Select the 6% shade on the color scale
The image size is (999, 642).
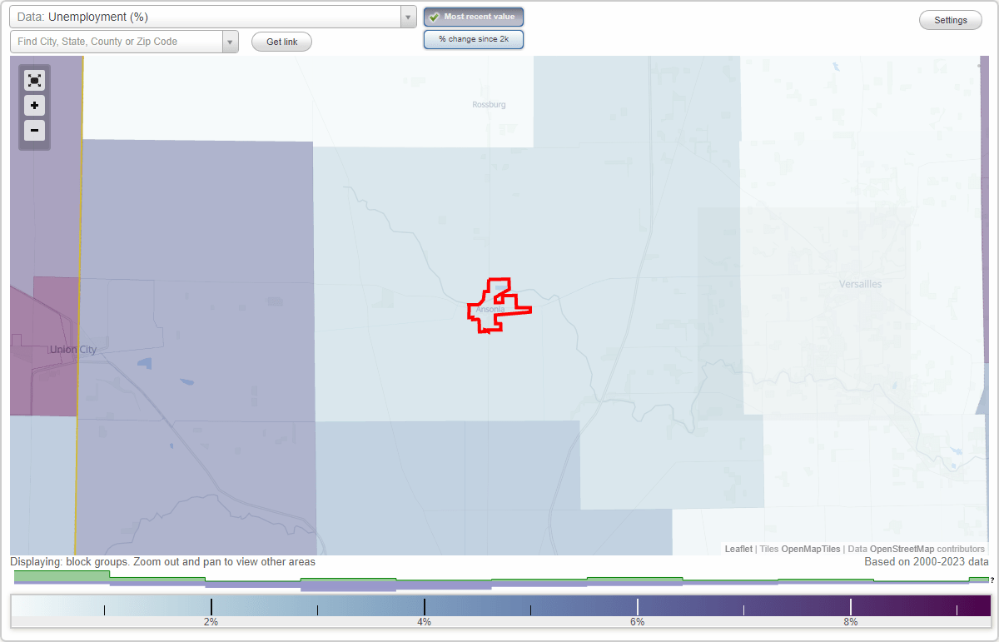point(637,605)
